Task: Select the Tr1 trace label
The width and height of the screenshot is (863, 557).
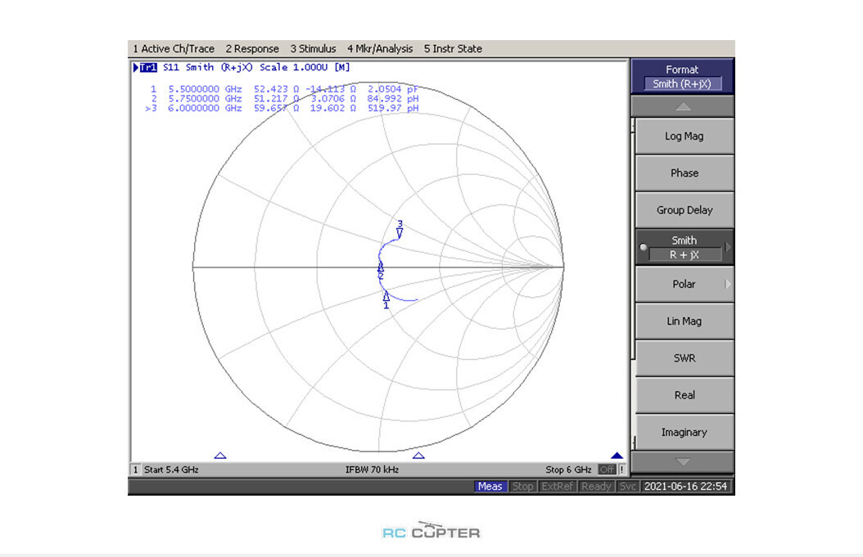Action: pos(148,67)
